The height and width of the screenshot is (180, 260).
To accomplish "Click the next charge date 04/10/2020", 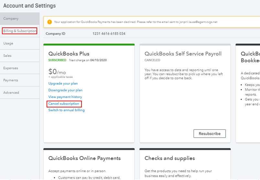I will (99, 60).
